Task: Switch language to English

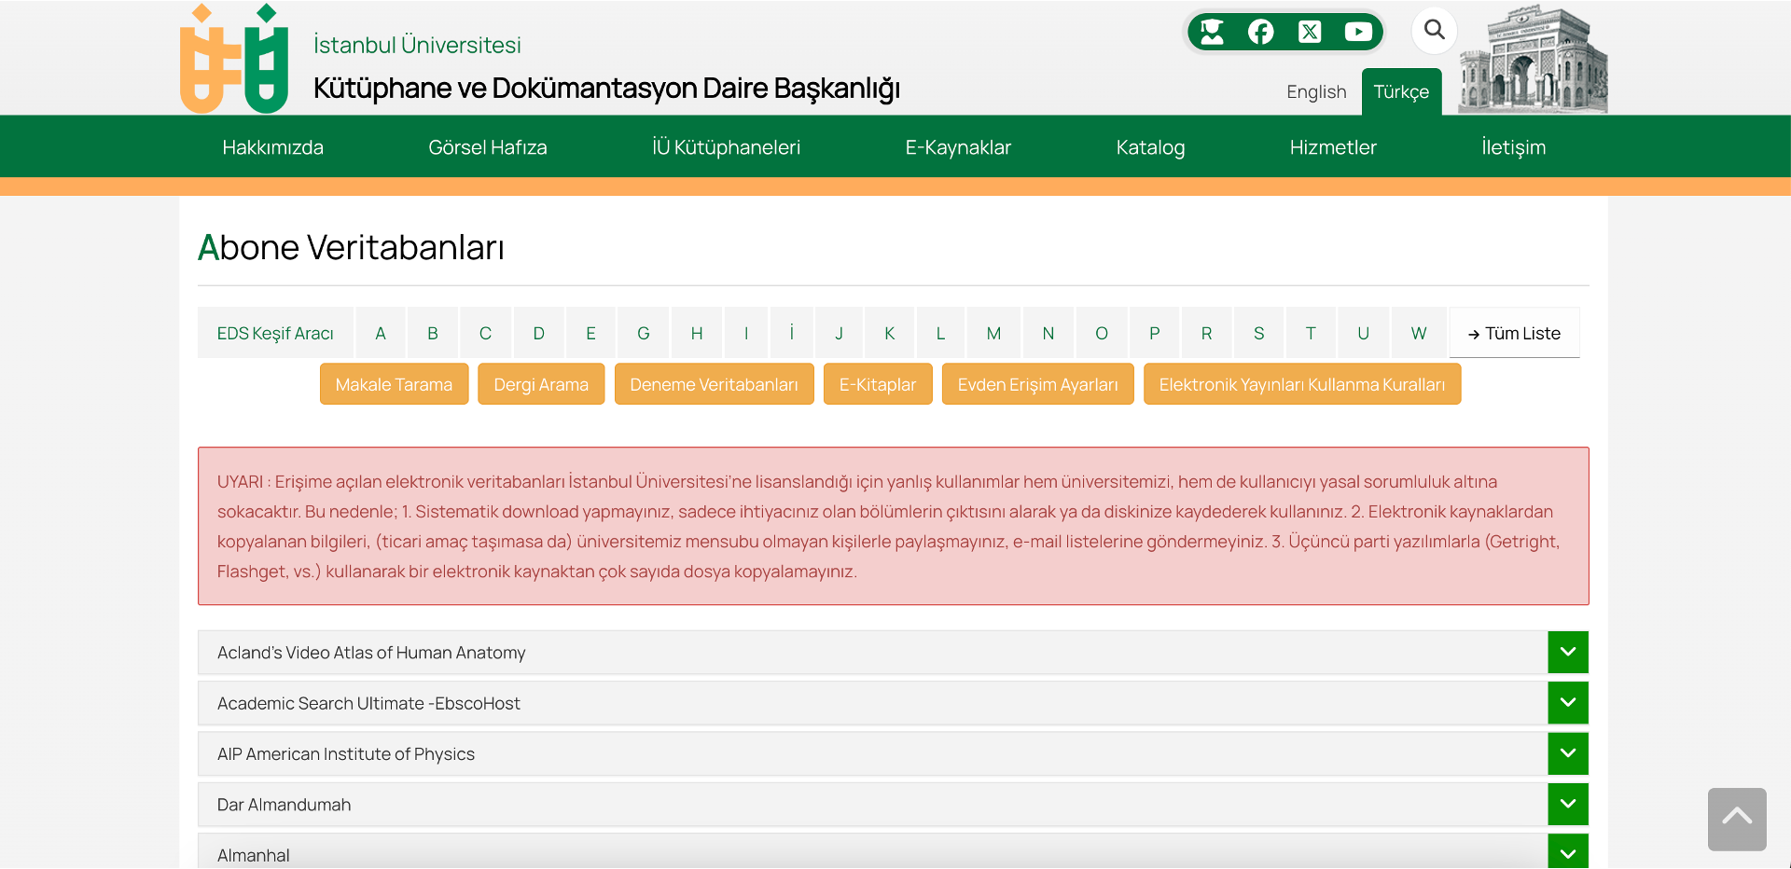Action: coord(1316,91)
